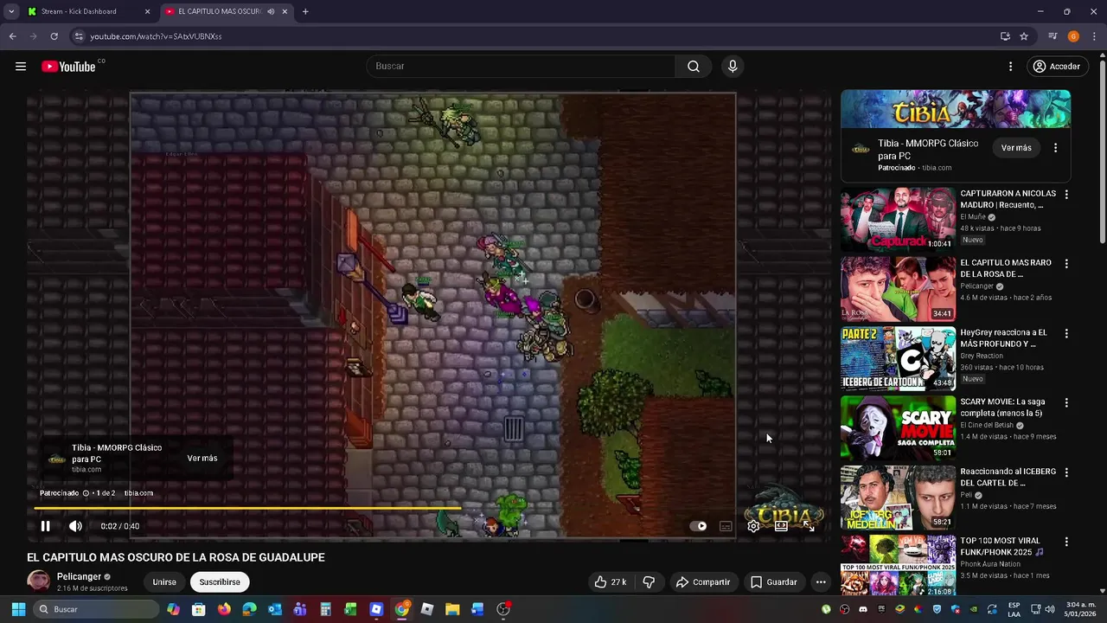The width and height of the screenshot is (1107, 623).
Task: Subscribe with the Suscribirse button
Action: pyautogui.click(x=220, y=582)
